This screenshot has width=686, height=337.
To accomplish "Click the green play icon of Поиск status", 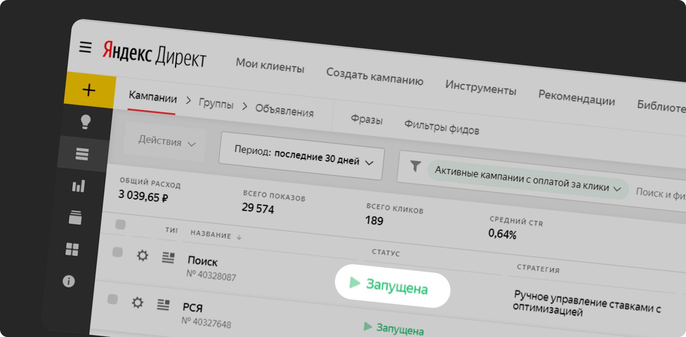I will point(355,282).
